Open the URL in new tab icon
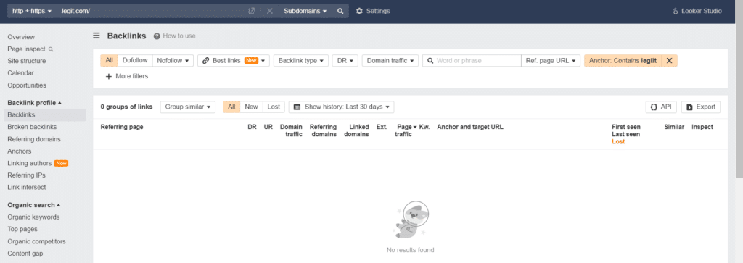The width and height of the screenshot is (743, 263). [x=252, y=11]
